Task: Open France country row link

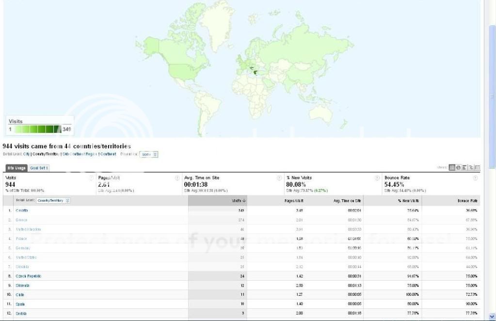Action: tap(21, 239)
